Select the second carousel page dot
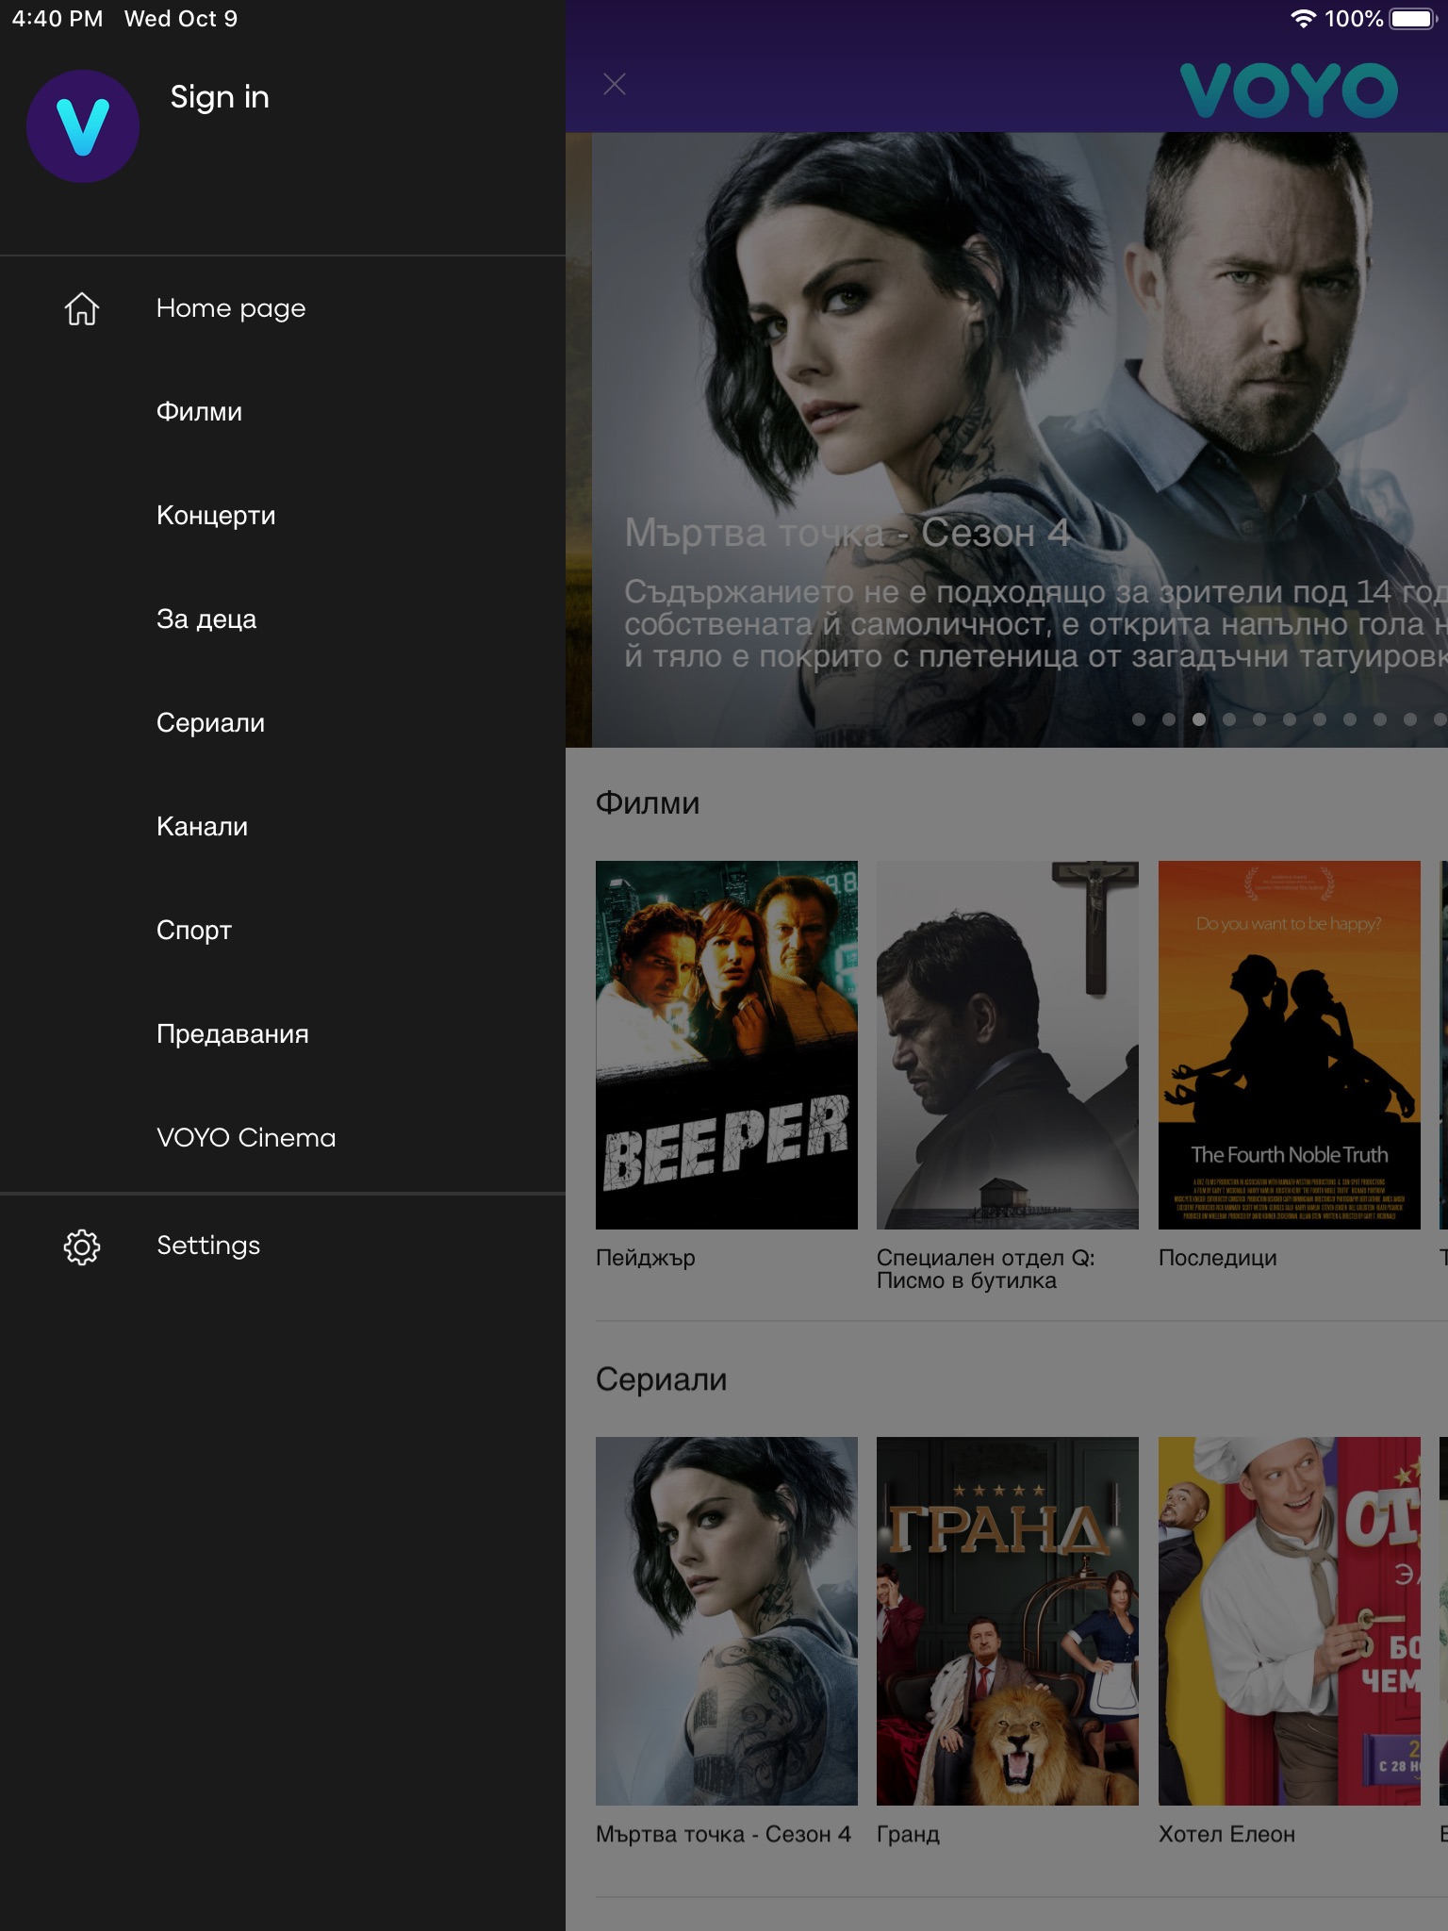 click(1169, 719)
